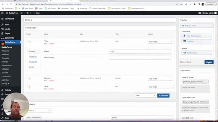Select the Display Form shortcode field

point(195,82)
